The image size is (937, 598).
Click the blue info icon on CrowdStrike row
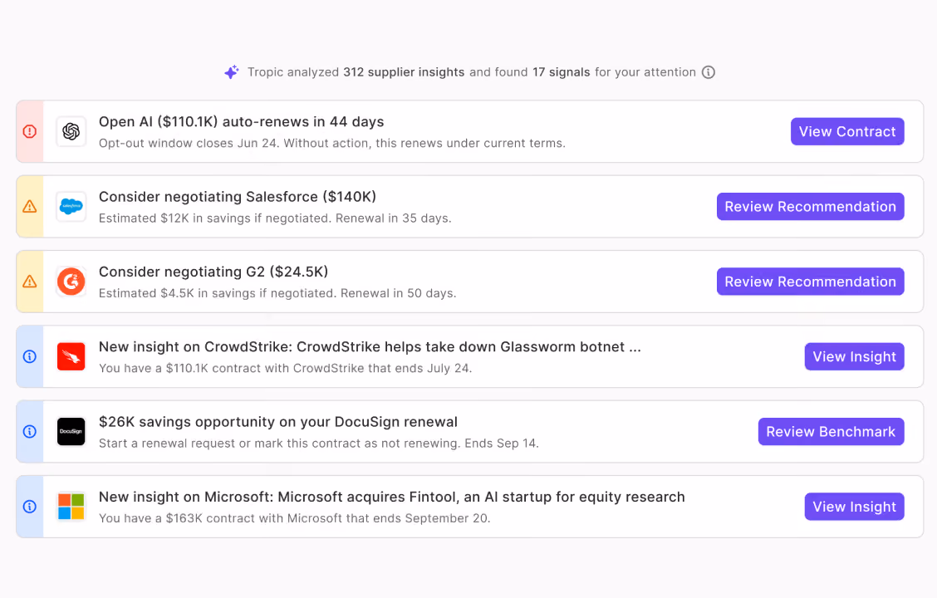29,356
